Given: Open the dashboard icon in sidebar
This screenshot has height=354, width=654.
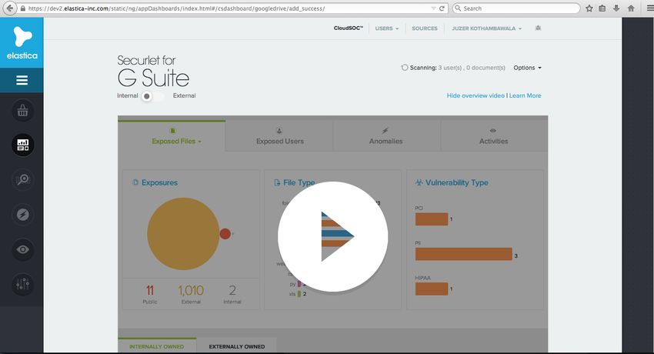Looking at the screenshot, I should (x=22, y=145).
